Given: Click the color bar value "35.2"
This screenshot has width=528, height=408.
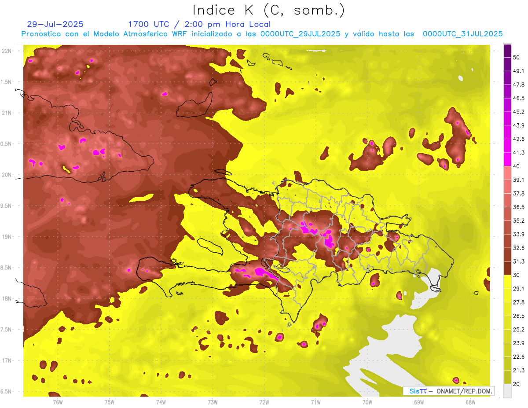Looking at the screenshot, I should tap(519, 221).
